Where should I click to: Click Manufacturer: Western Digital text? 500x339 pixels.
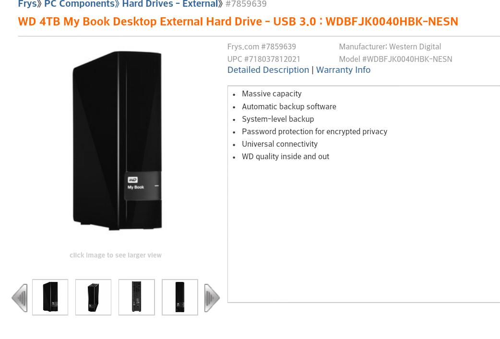[x=390, y=47]
